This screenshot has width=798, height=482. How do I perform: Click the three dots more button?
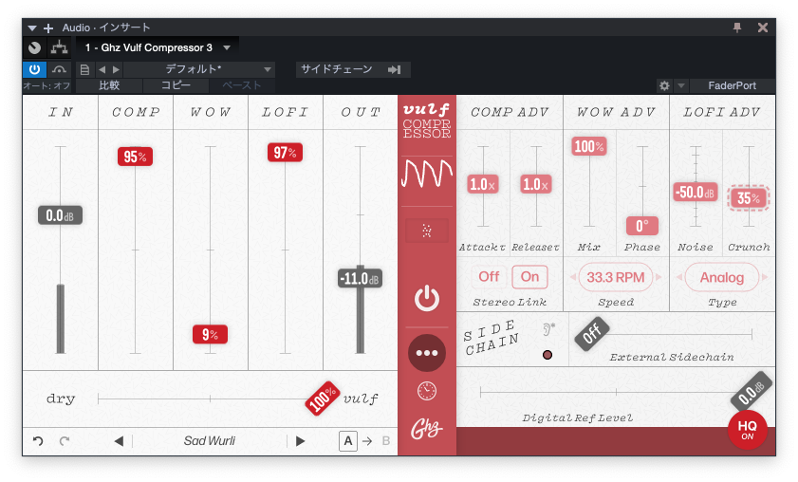427,353
